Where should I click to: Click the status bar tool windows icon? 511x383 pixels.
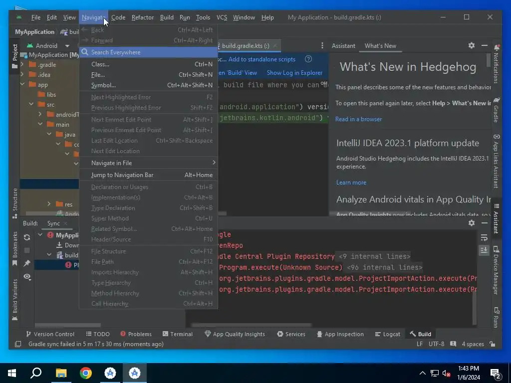(x=18, y=344)
